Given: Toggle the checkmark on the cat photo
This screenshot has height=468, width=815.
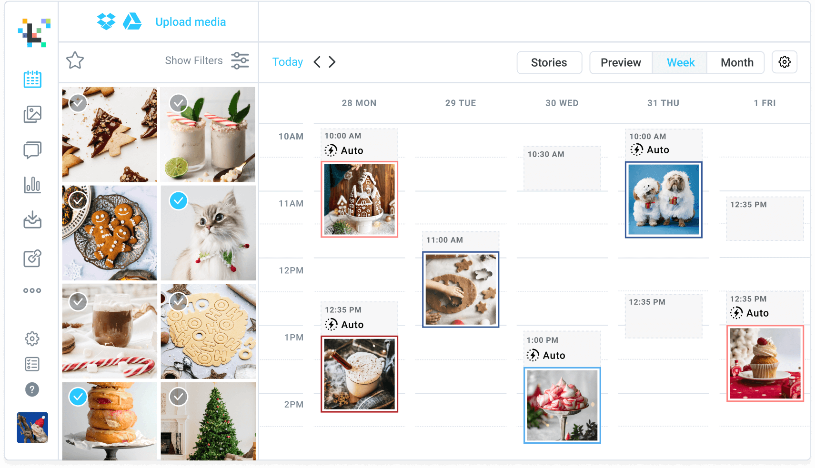Looking at the screenshot, I should [x=179, y=201].
